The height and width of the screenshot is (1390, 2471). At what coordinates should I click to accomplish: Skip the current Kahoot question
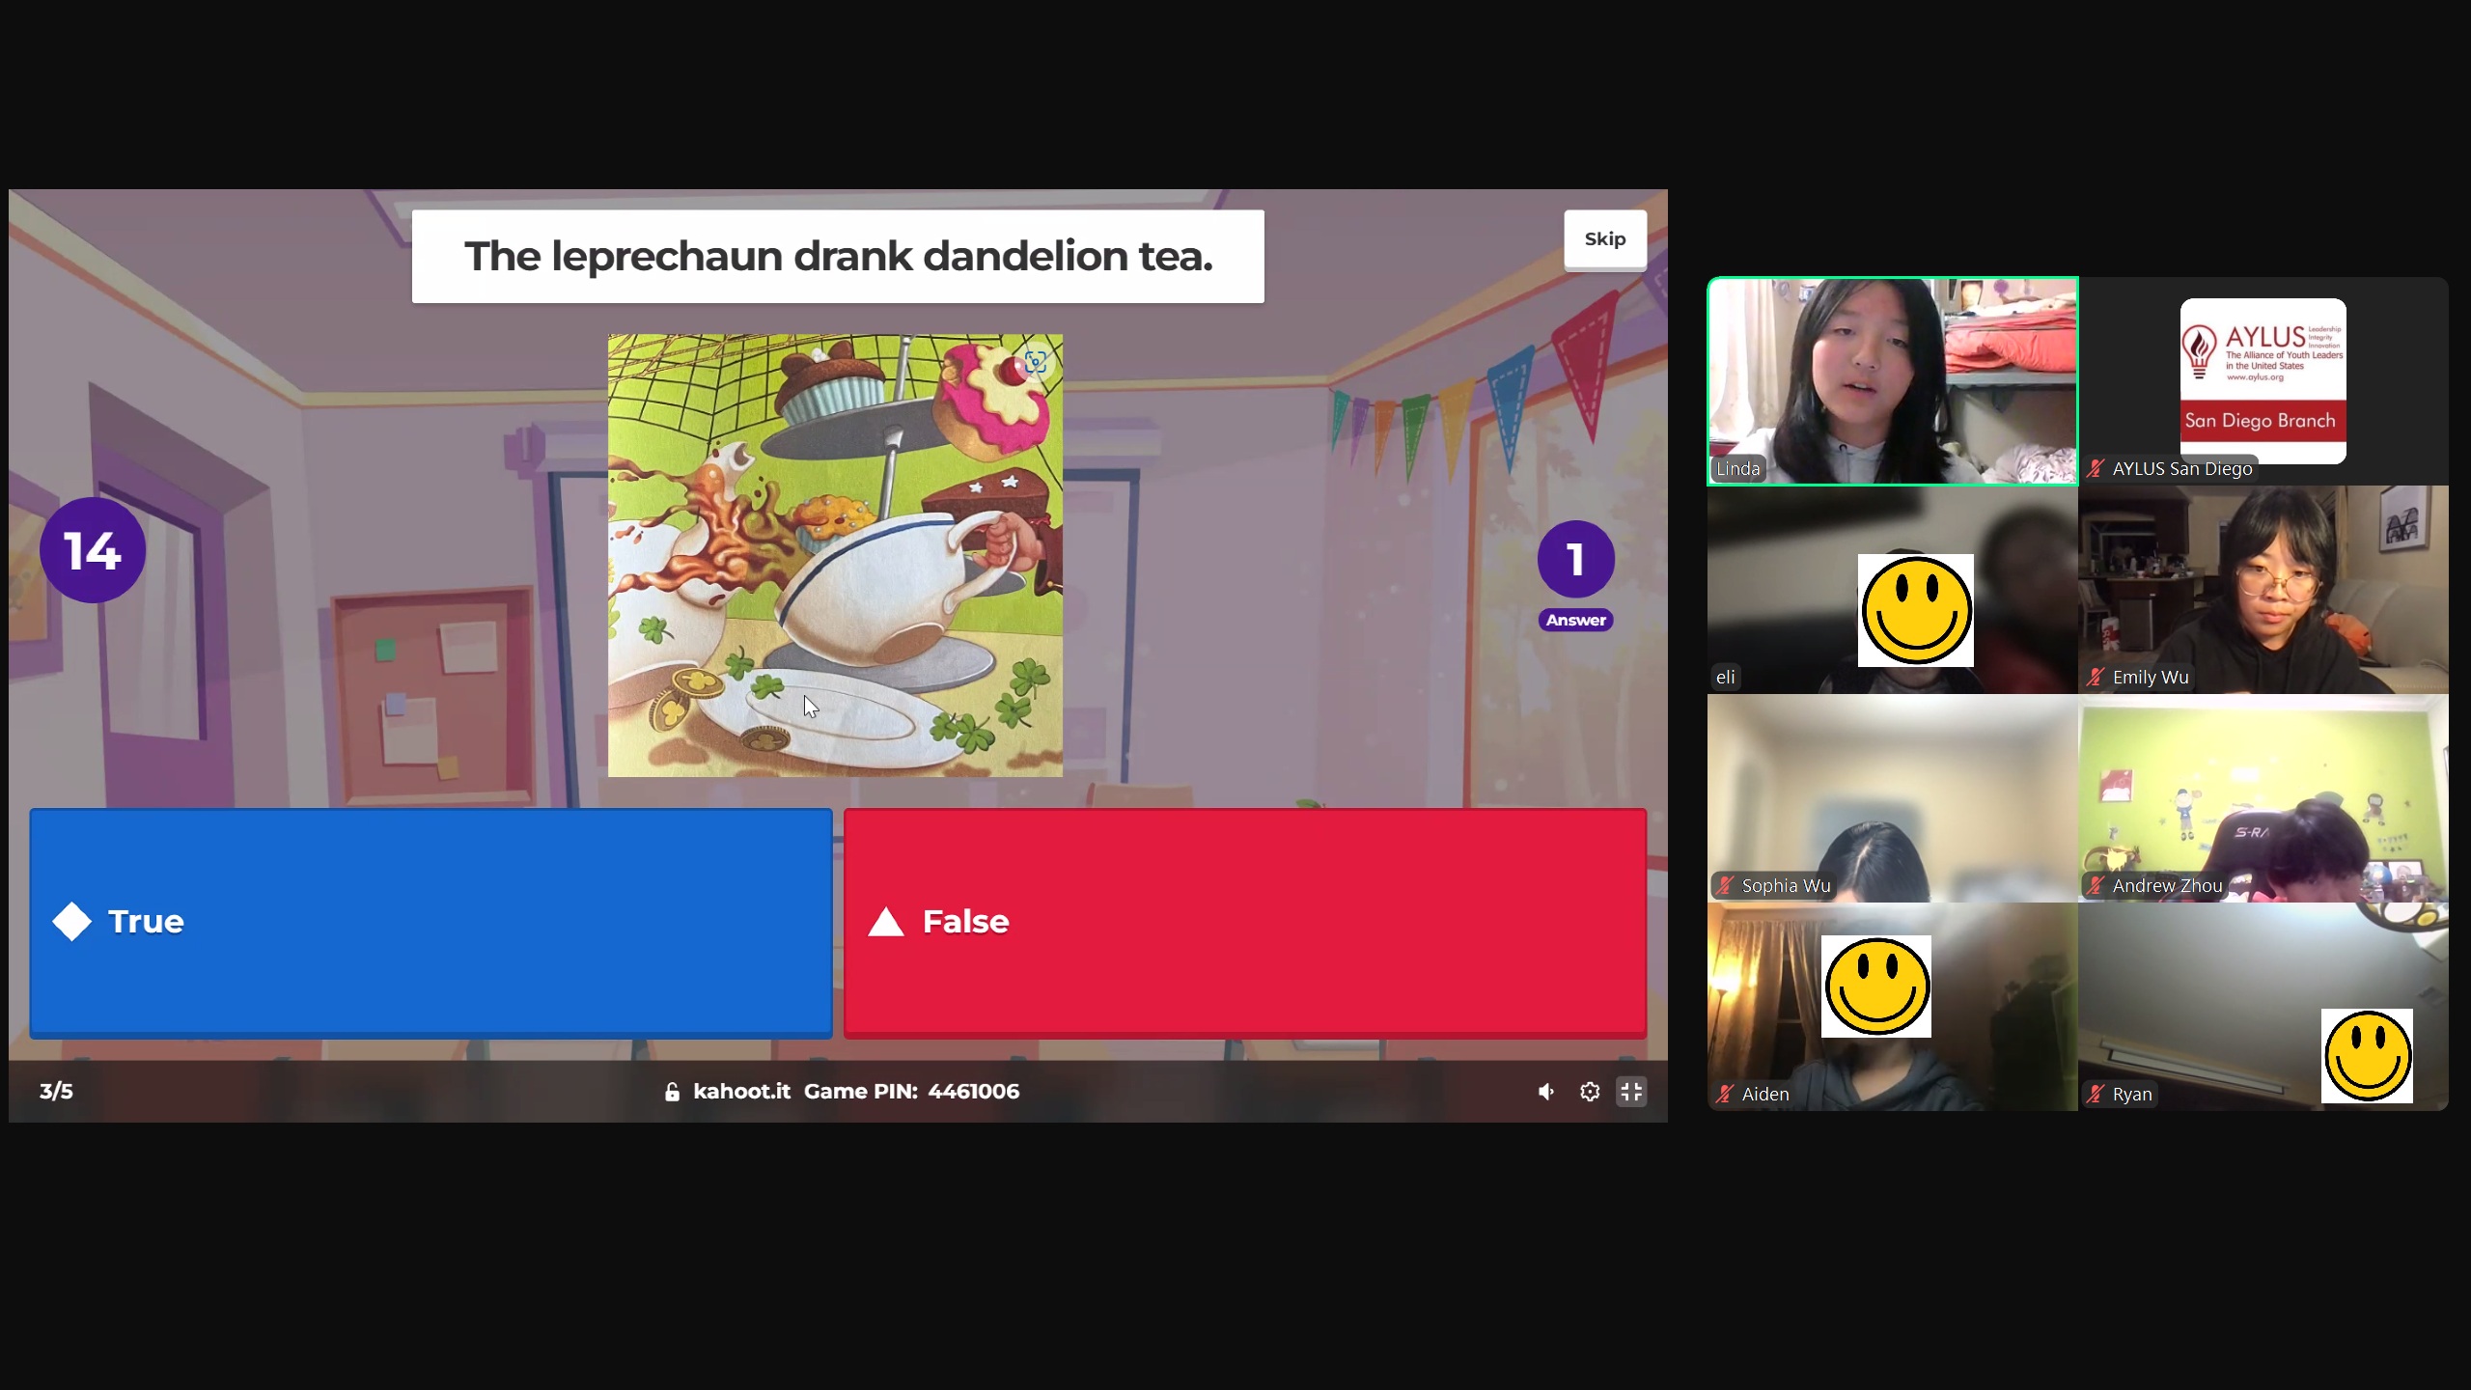click(x=1604, y=238)
